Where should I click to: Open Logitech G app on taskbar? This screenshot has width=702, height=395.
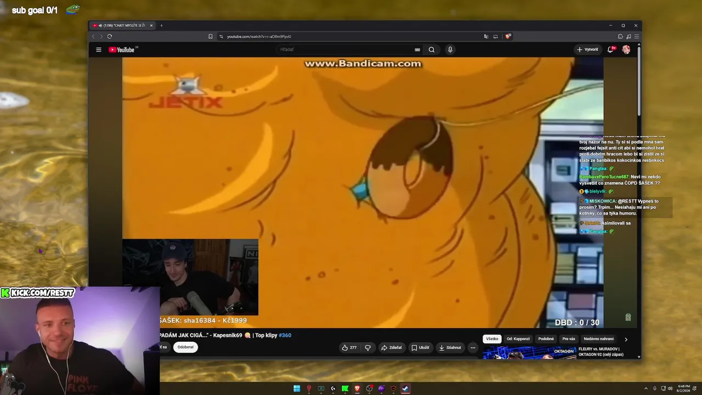pos(333,388)
